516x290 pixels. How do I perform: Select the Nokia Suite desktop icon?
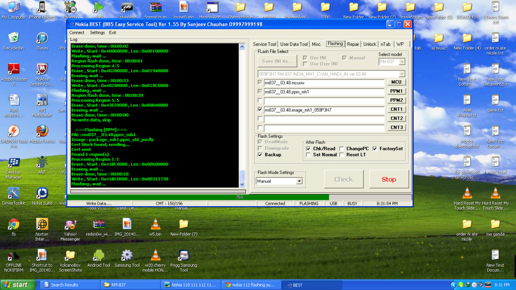pyautogui.click(x=42, y=194)
